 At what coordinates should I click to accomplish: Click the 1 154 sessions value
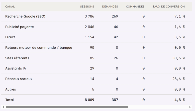89,37
